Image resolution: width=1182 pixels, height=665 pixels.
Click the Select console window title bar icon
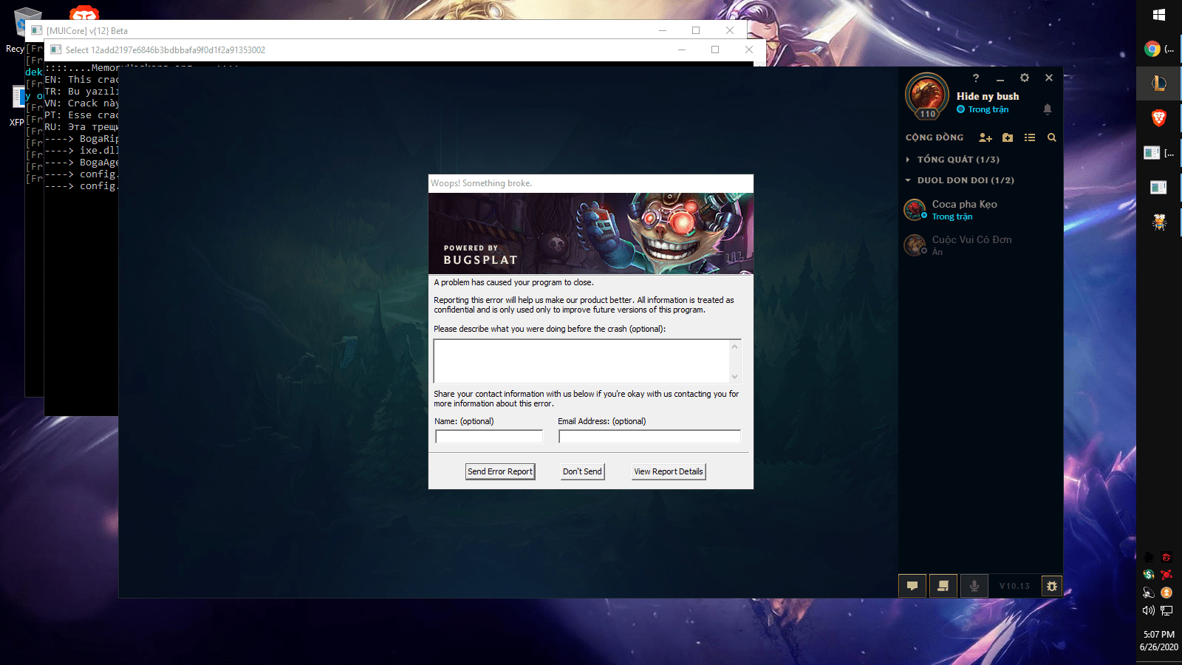[56, 50]
